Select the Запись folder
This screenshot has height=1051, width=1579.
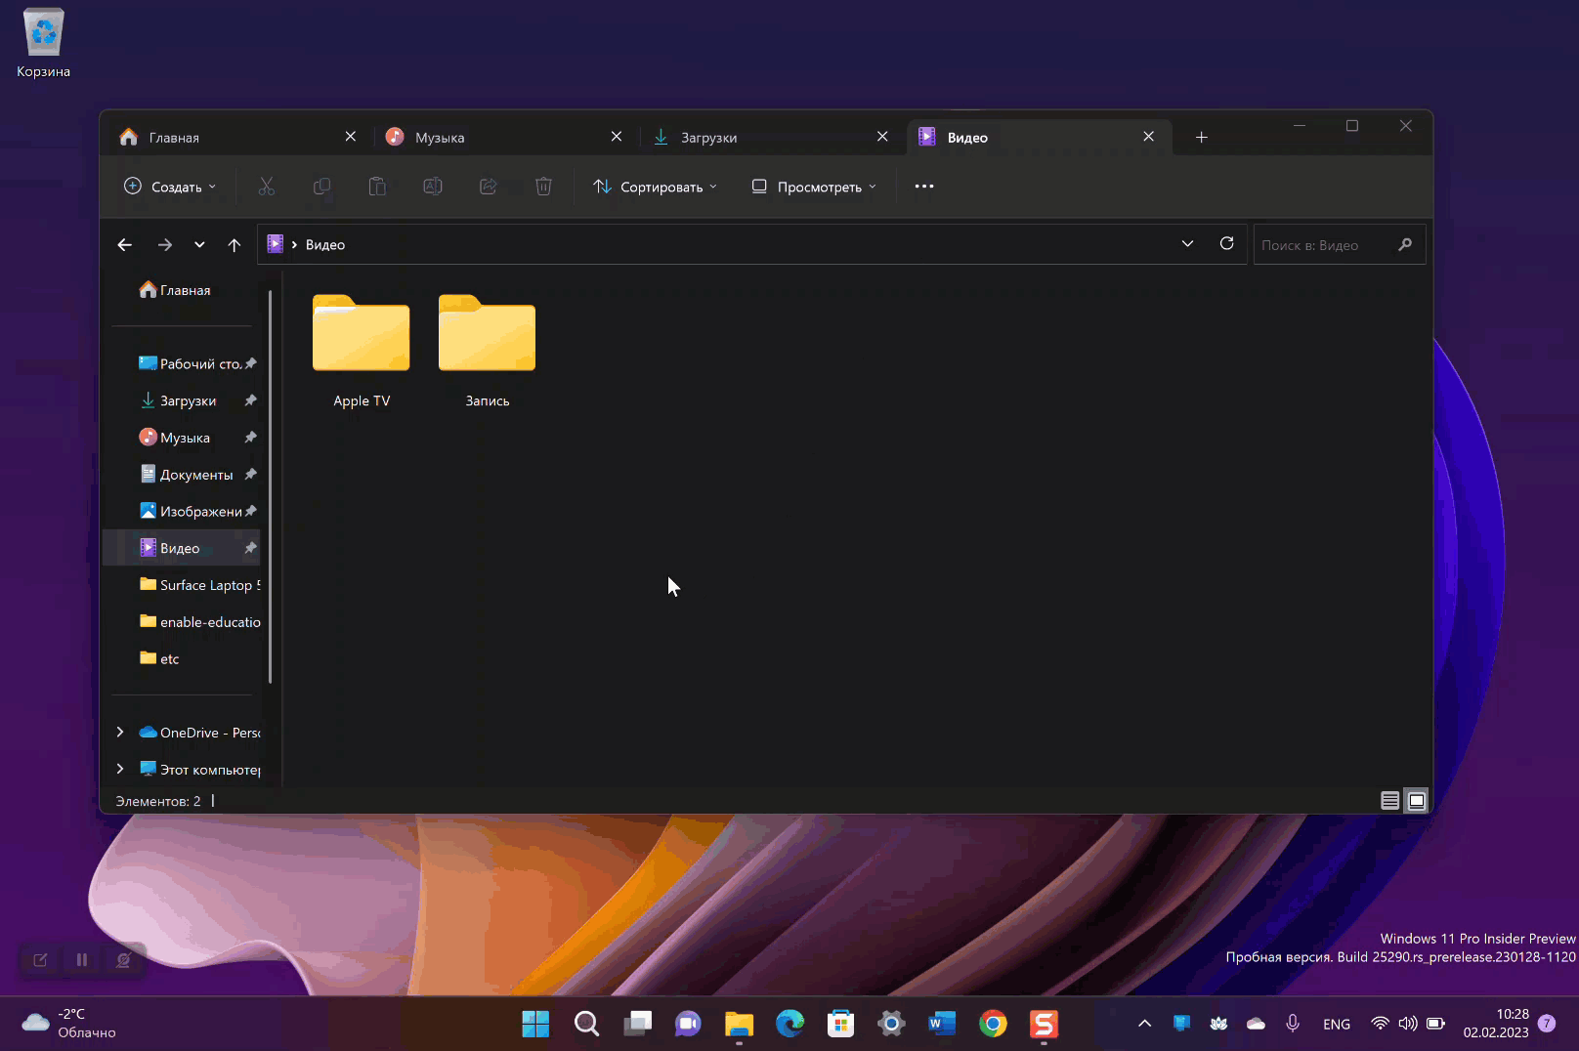click(x=488, y=351)
